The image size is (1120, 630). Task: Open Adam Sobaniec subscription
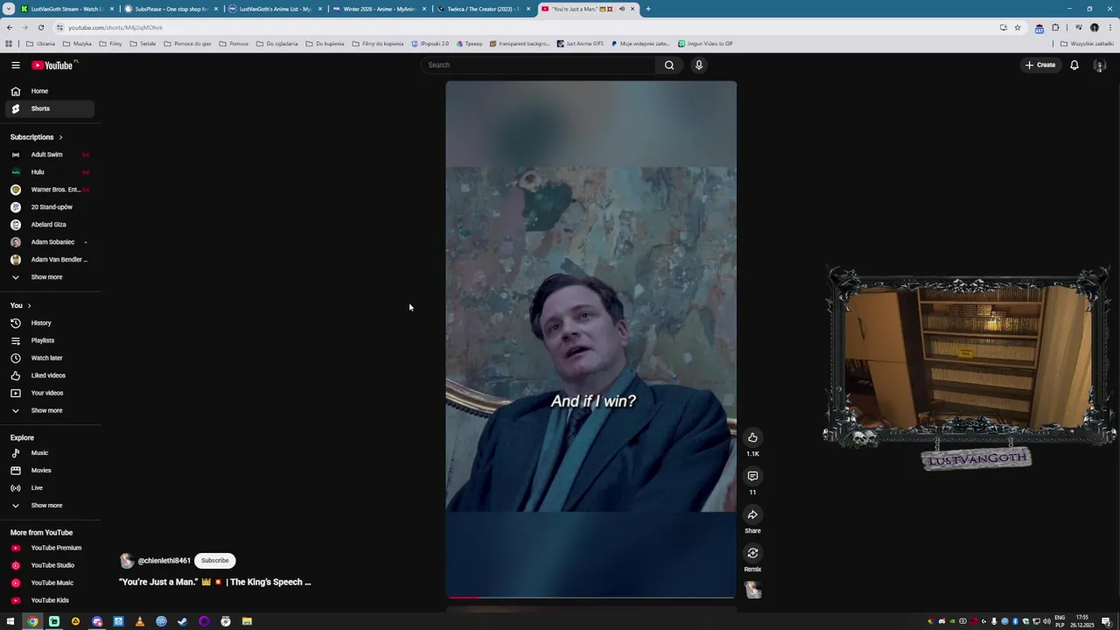[x=48, y=242]
